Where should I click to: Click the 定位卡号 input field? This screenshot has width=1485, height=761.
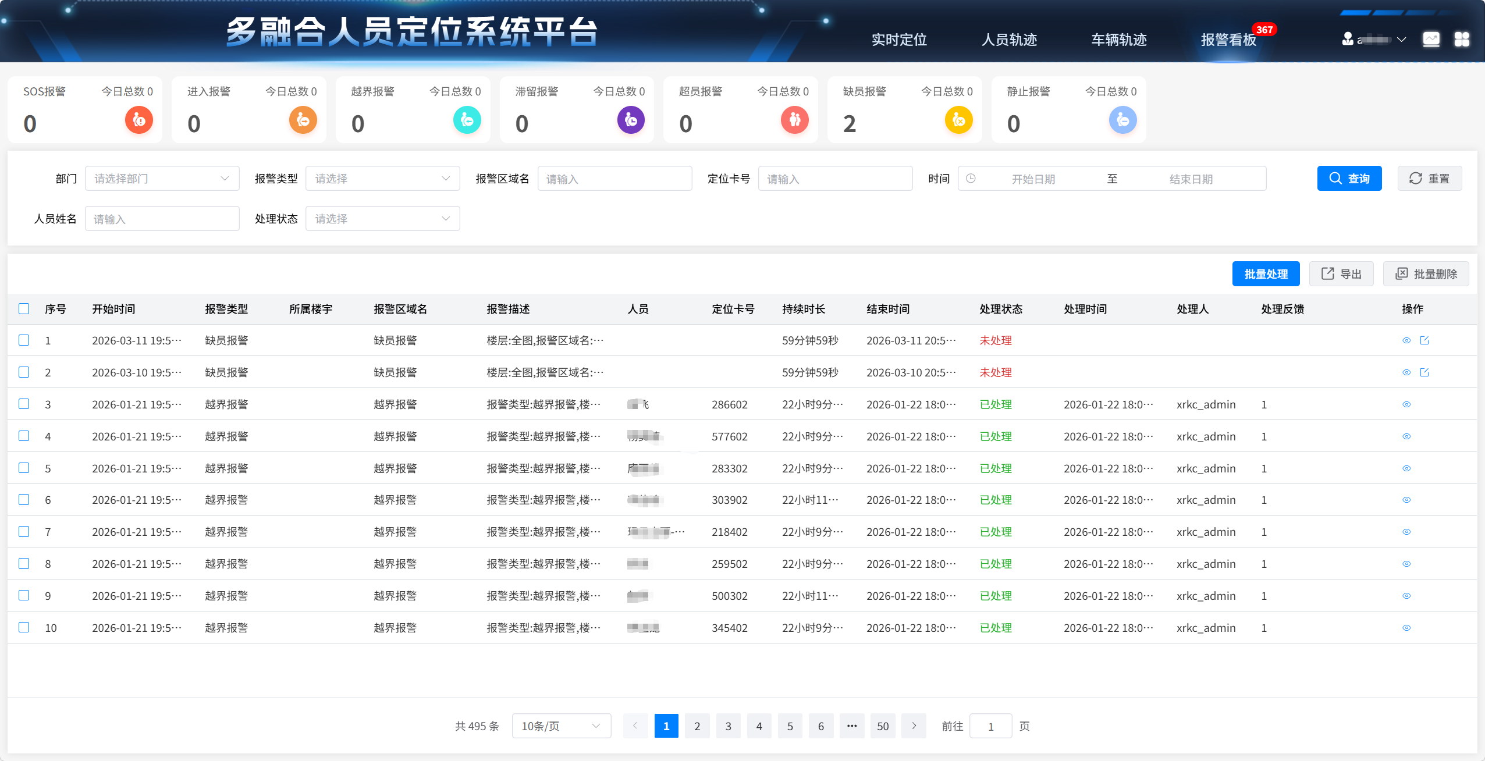(x=835, y=179)
